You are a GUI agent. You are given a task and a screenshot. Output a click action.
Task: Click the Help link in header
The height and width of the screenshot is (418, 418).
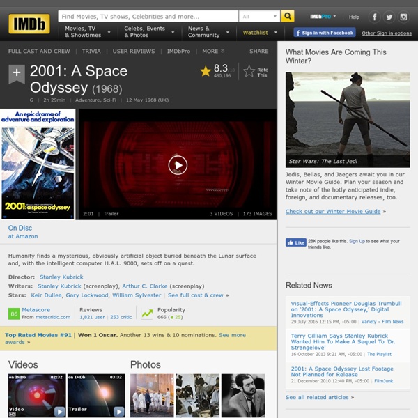click(x=354, y=17)
